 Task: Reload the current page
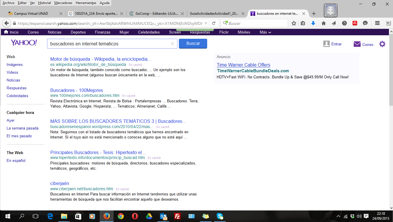tap(214, 23)
